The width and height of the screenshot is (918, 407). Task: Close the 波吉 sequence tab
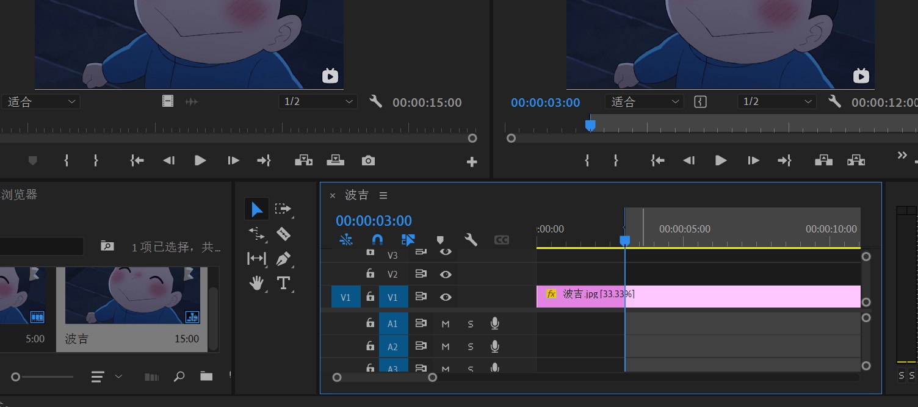[333, 196]
